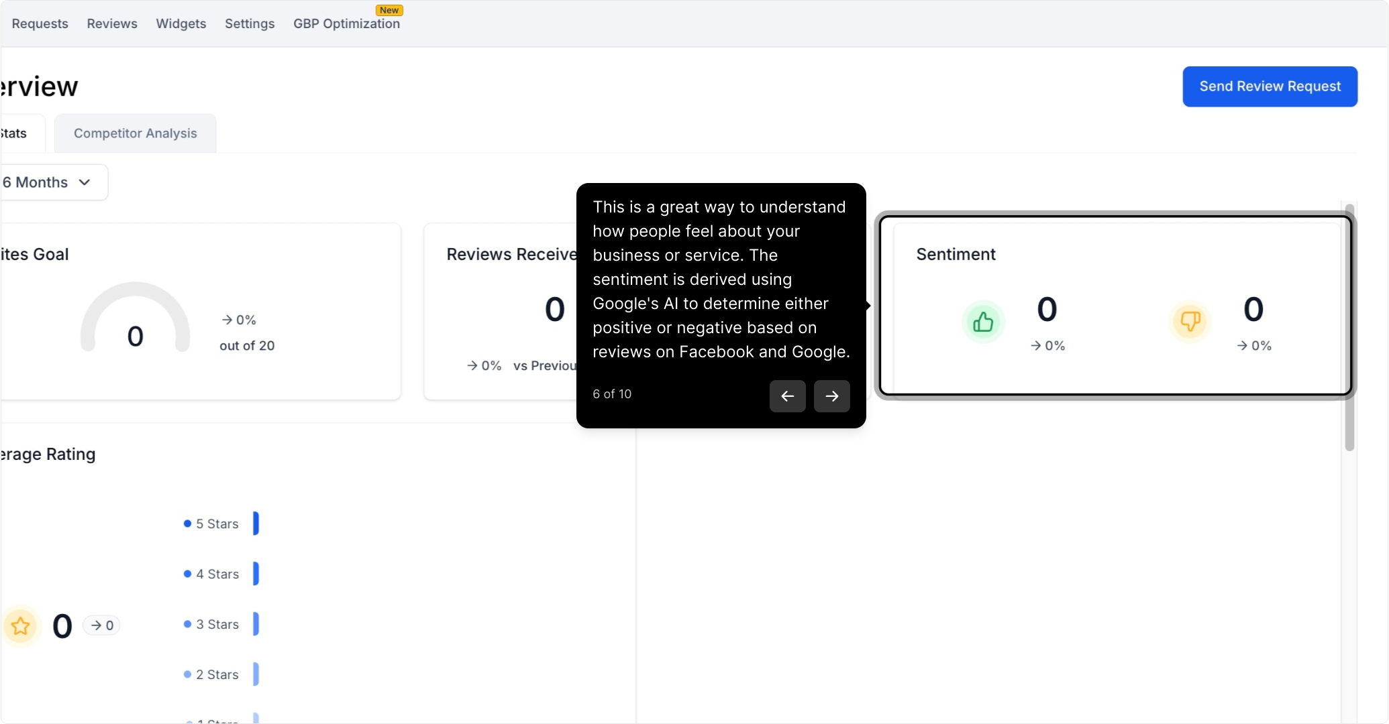Open the Widgets menu item
The height and width of the screenshot is (724, 1389).
tap(181, 23)
